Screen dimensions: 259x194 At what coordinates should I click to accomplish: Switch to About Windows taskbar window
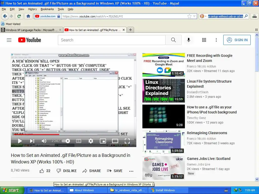(x=88, y=190)
